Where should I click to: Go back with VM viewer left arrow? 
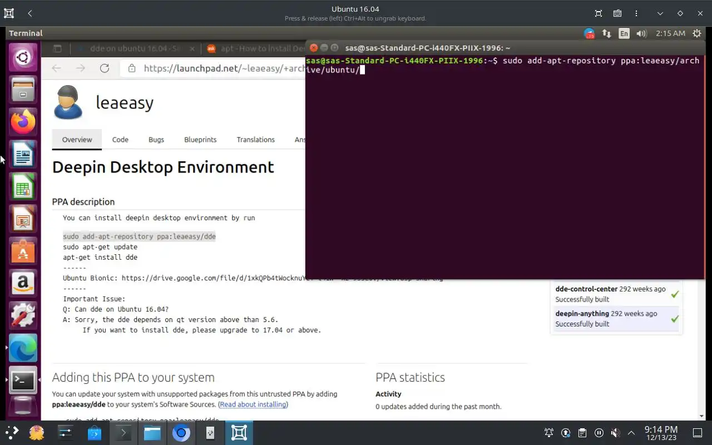coord(29,13)
